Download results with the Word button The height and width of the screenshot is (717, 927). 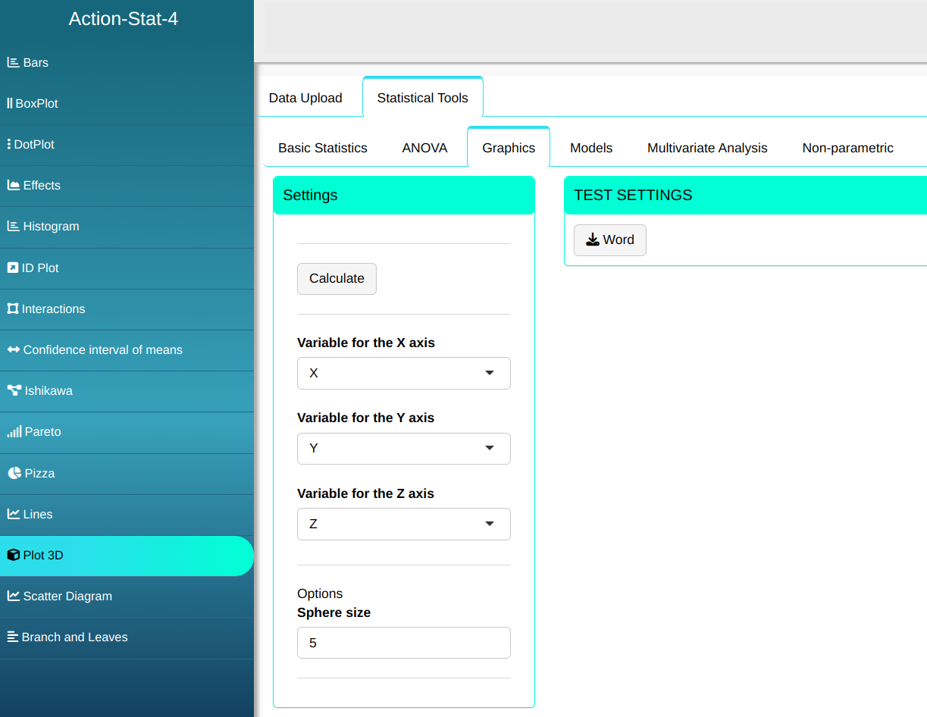click(609, 240)
